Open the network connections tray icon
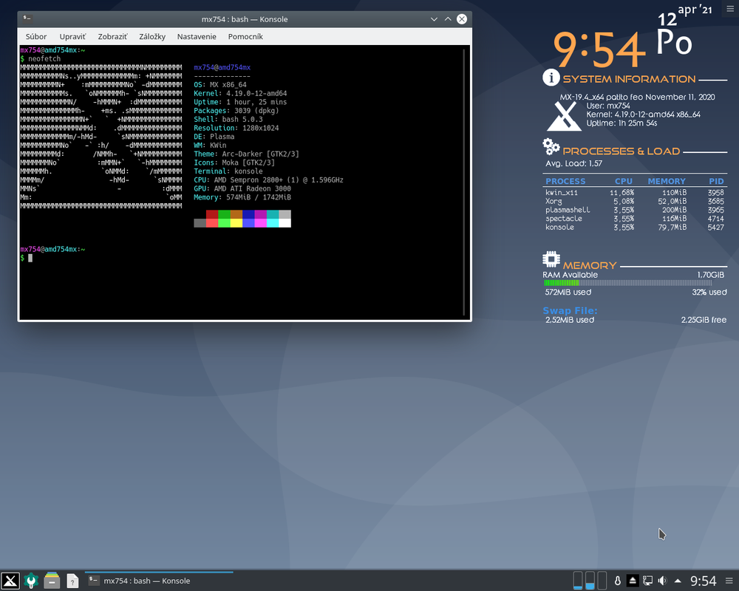The image size is (739, 591). [x=648, y=581]
